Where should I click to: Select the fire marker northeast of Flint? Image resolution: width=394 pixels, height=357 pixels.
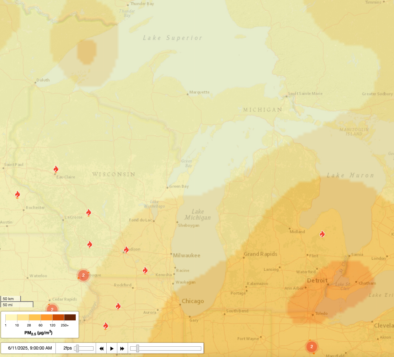322,234
